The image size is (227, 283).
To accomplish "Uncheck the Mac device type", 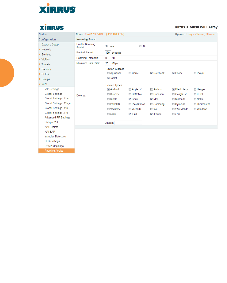I will (x=152, y=99).
